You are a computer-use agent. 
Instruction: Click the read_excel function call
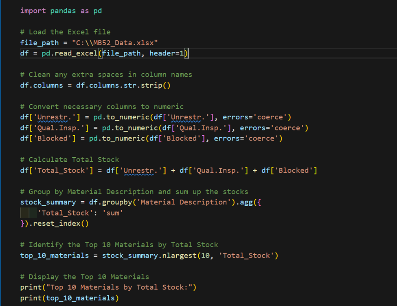pyautogui.click(x=76, y=53)
